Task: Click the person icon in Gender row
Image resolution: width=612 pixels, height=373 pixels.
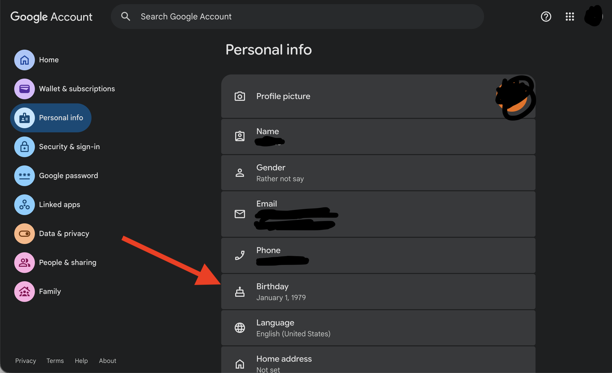Action: [240, 173]
